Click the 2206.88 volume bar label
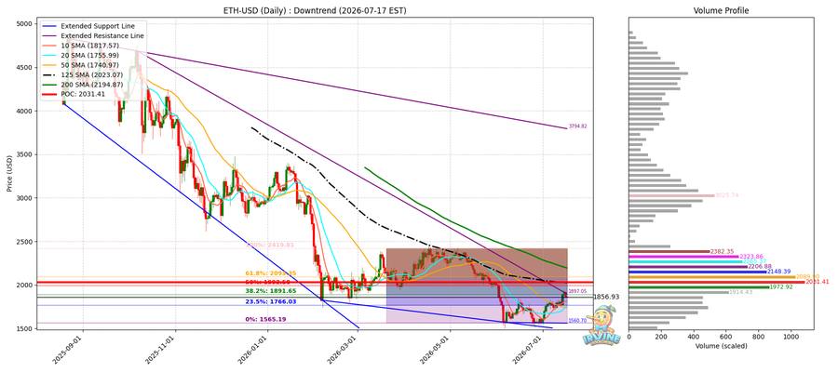This screenshot has width=838, height=372. [760, 266]
